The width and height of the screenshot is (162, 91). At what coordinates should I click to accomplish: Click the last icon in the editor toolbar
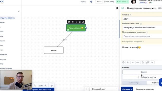152,62
